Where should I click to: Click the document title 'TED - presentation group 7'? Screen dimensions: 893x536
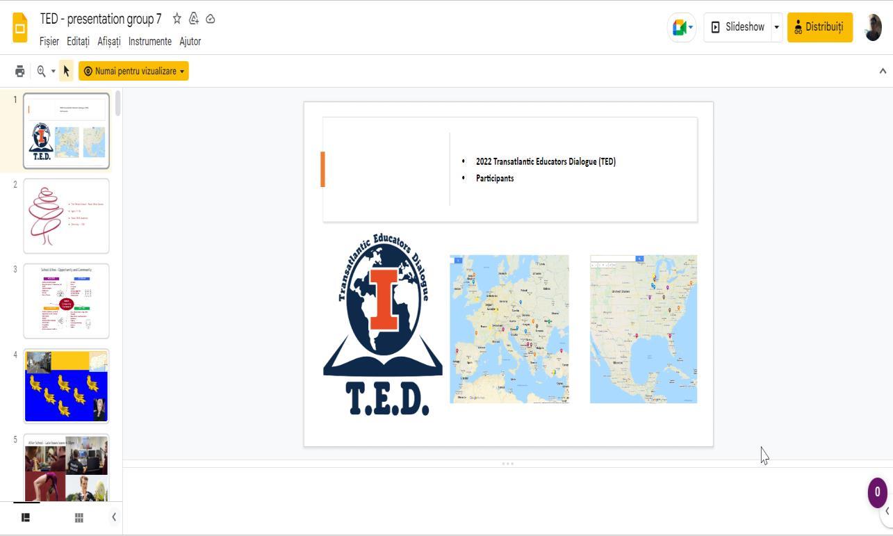coord(101,19)
